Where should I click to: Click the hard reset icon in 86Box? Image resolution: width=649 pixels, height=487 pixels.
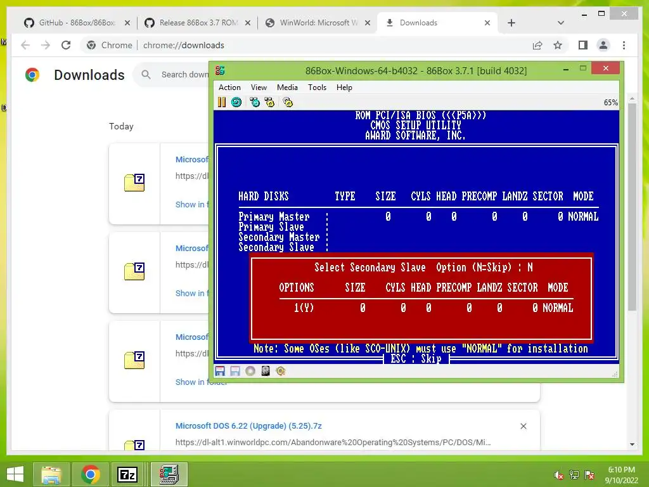click(x=236, y=102)
